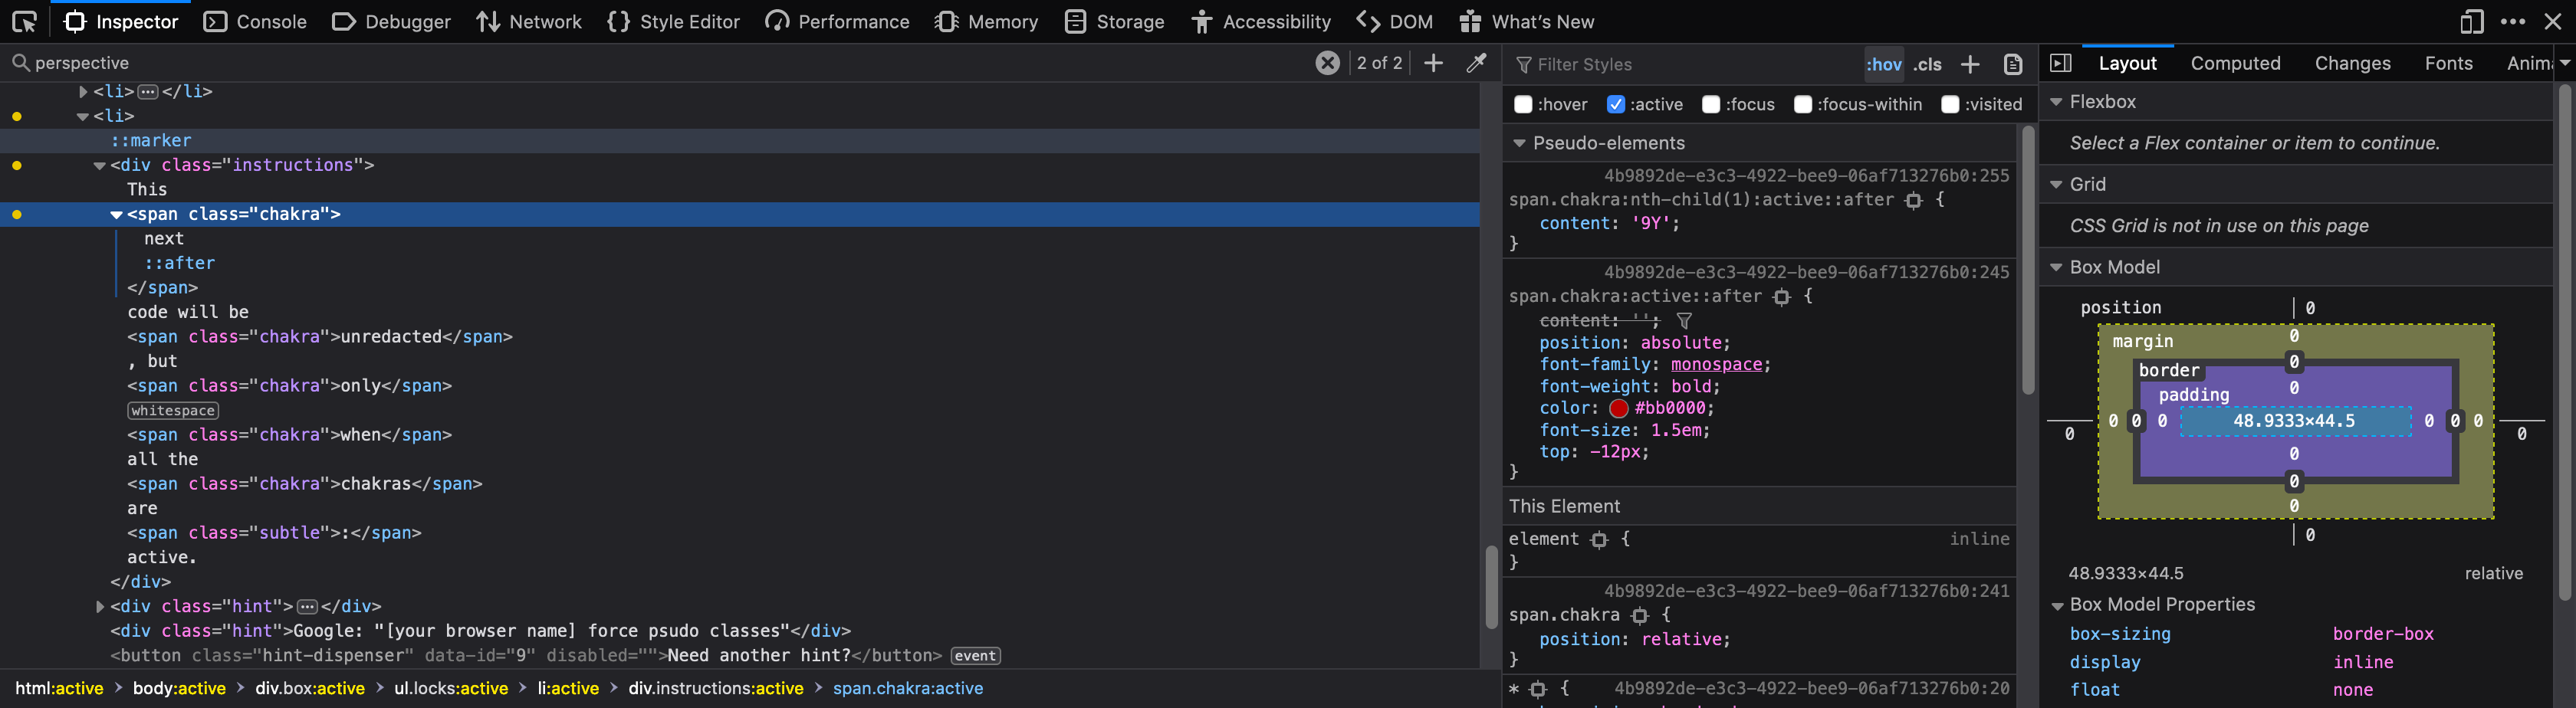The width and height of the screenshot is (2576, 708).
Task: Open the Storage tab
Action: (1114, 21)
